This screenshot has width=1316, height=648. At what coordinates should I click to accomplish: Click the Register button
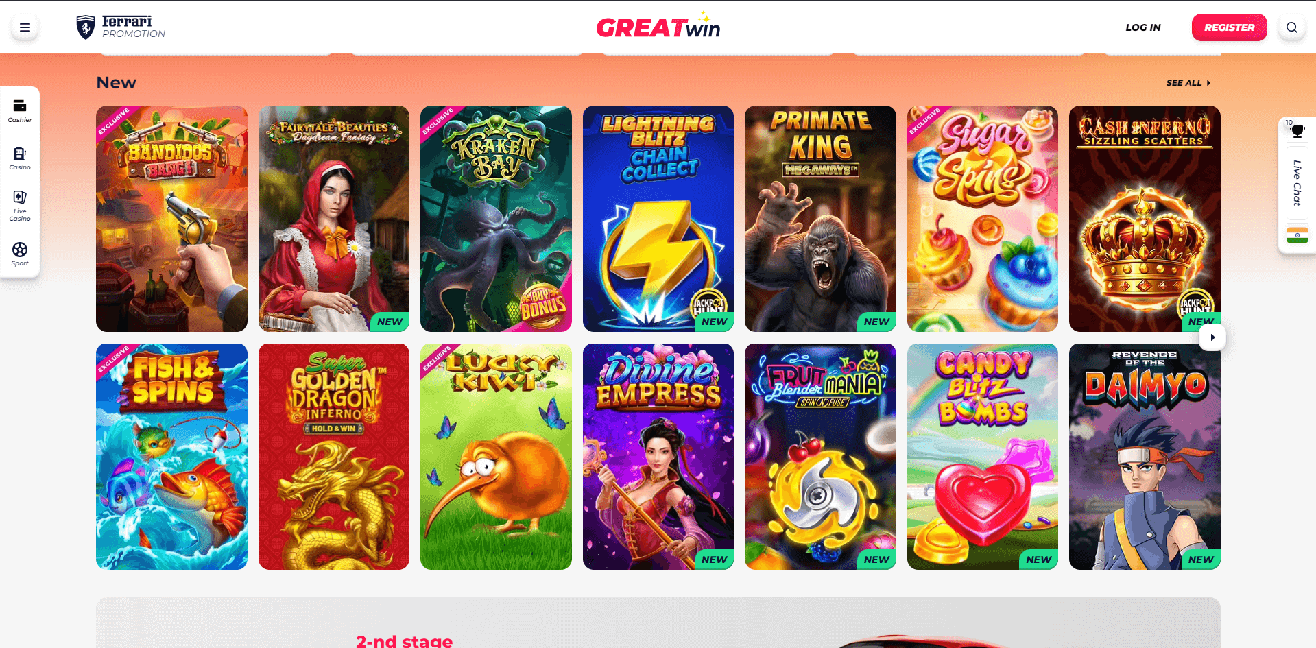(x=1229, y=27)
